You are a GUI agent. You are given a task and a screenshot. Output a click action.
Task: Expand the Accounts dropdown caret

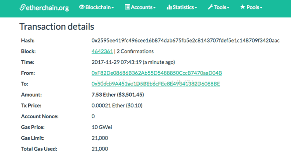click(154, 8)
